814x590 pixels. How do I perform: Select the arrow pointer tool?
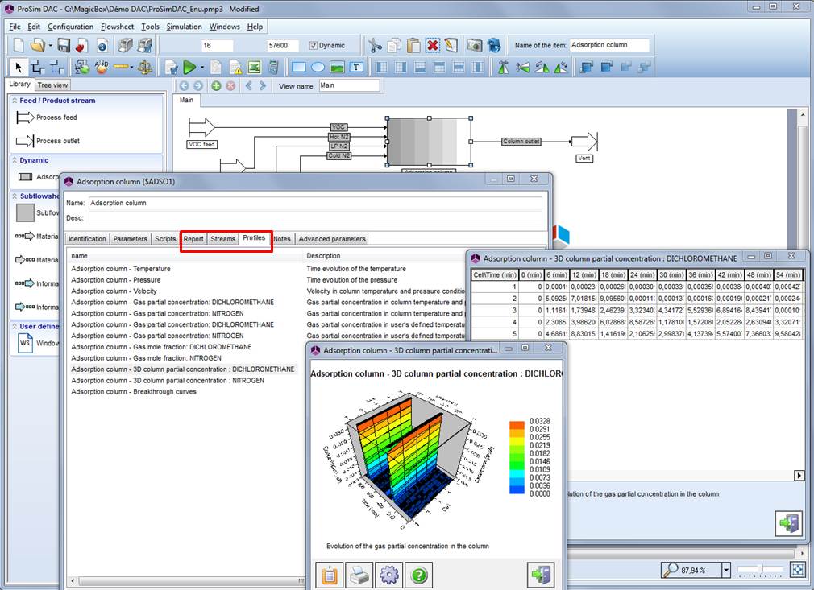click(19, 68)
